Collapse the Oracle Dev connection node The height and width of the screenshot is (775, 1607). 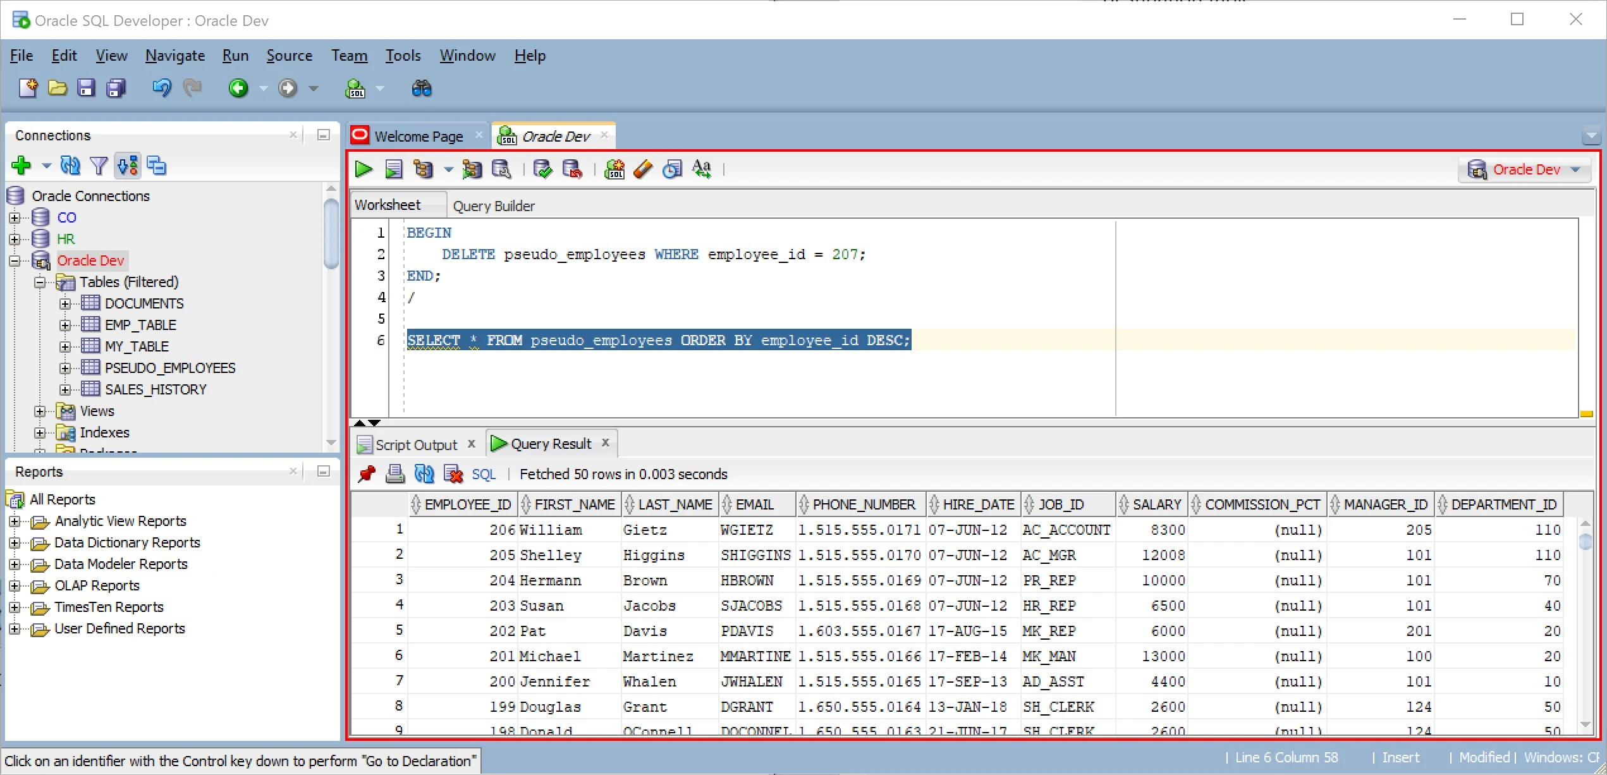pyautogui.click(x=15, y=260)
